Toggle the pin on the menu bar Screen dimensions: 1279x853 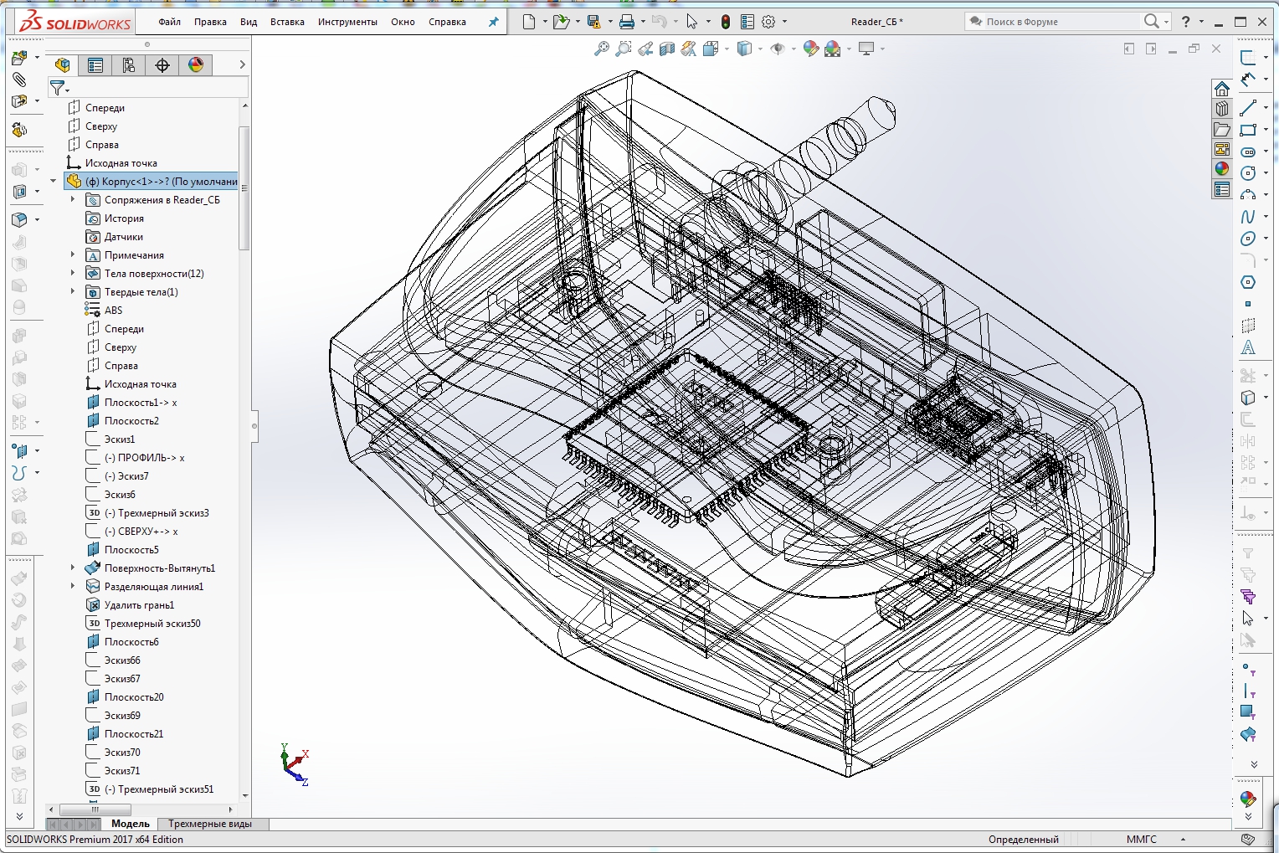[x=493, y=22]
